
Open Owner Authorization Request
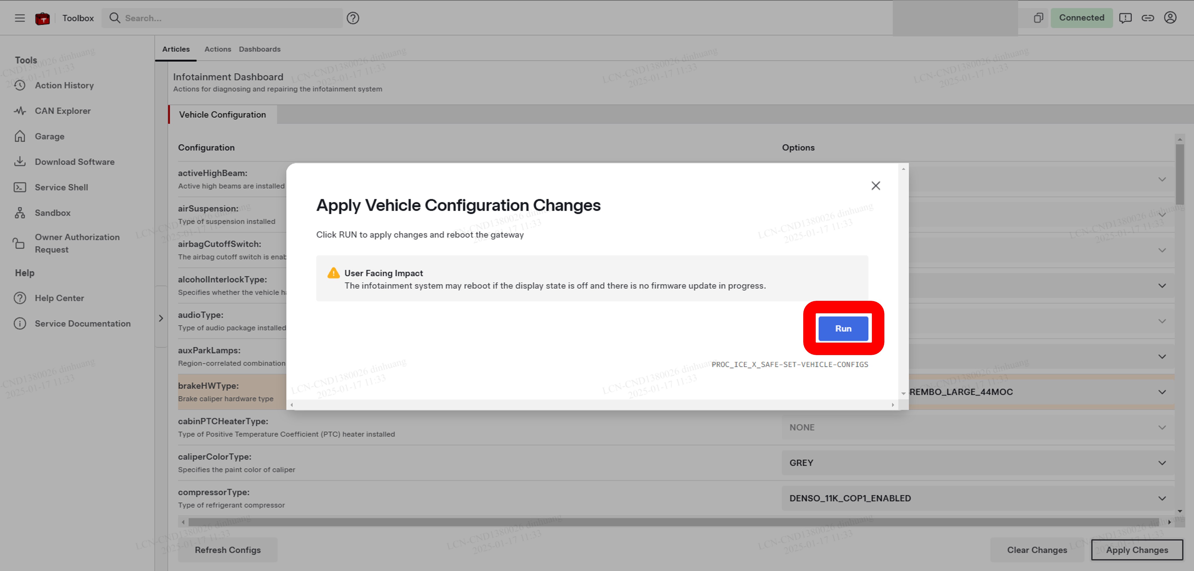tap(77, 243)
